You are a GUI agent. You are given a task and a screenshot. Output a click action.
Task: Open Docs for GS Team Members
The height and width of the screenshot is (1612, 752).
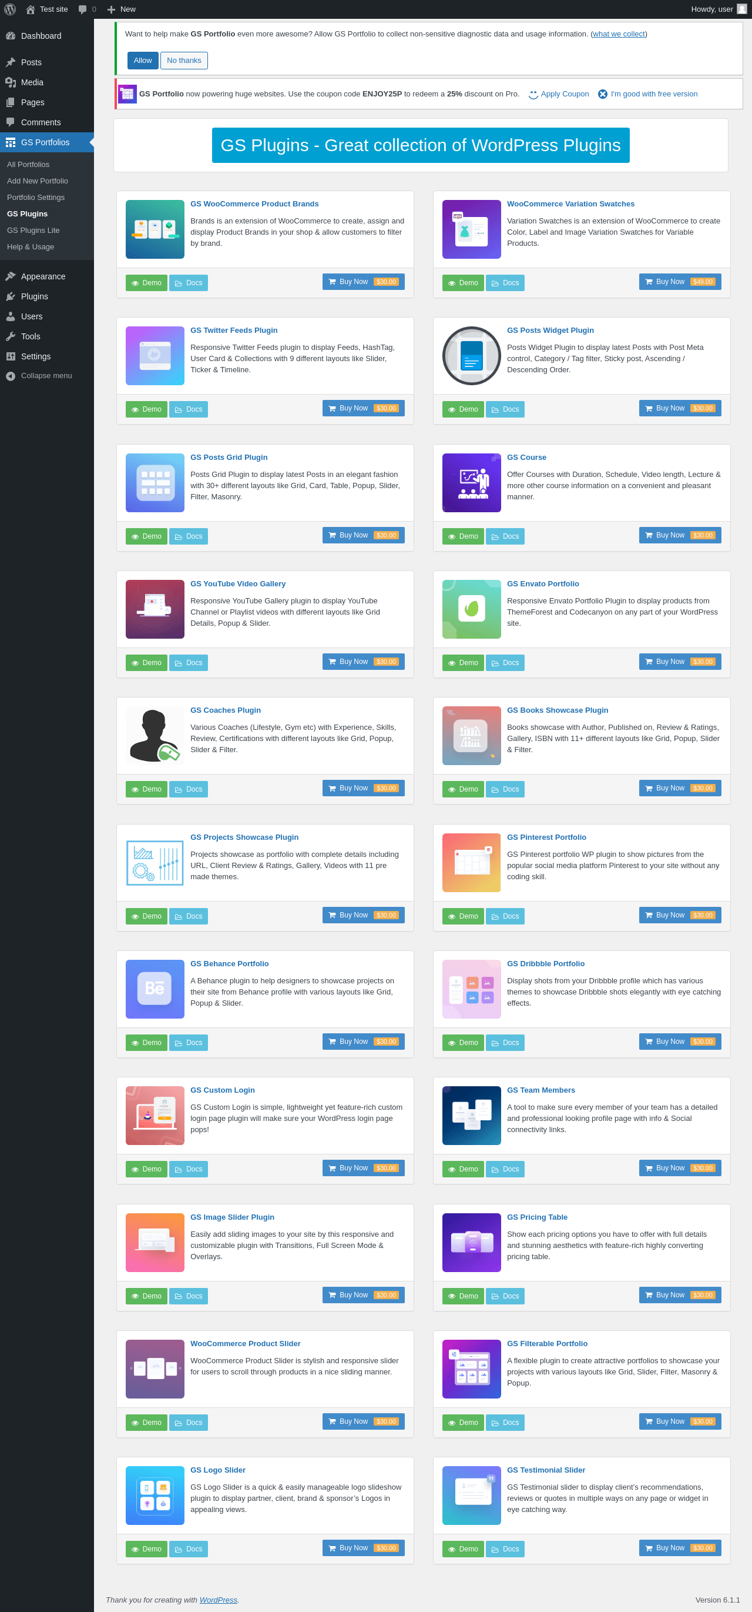tap(505, 1169)
